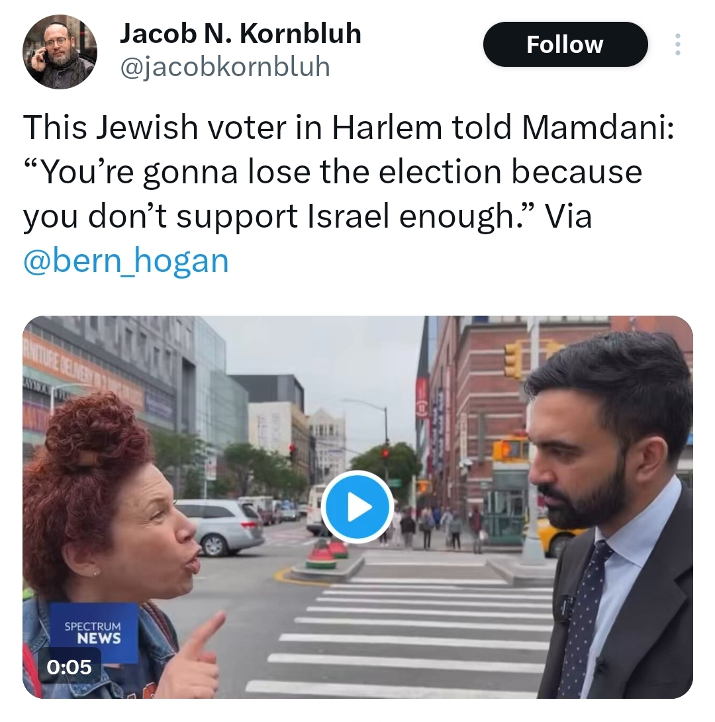Open the @jacobkornbluh handle link
Screen dimensions: 715x722
pyautogui.click(x=225, y=67)
